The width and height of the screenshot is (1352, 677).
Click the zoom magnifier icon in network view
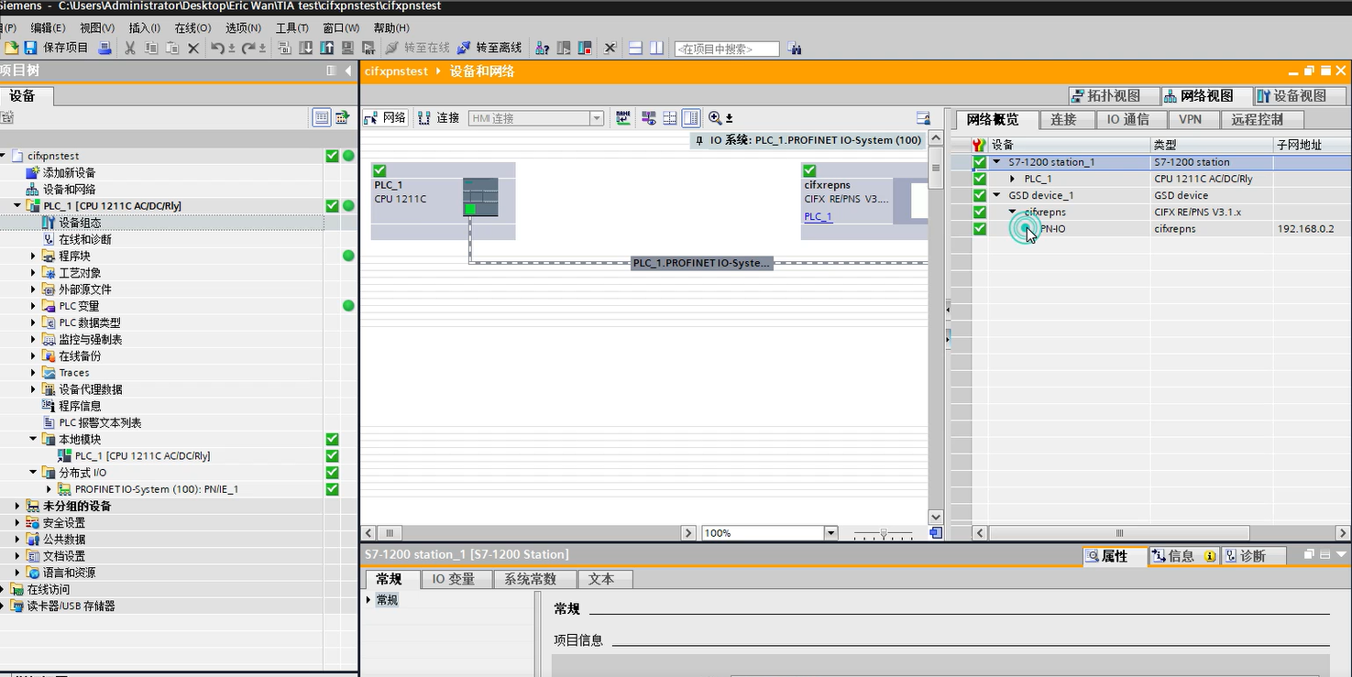pos(715,118)
